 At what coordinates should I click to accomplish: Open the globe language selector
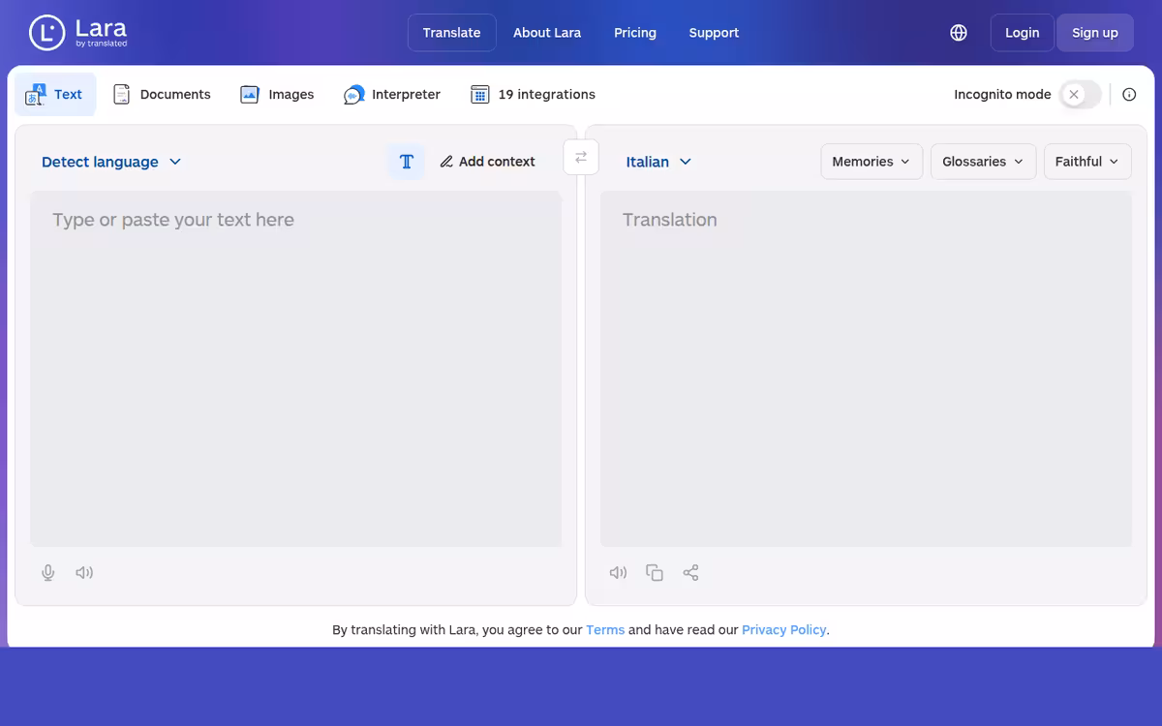tap(959, 33)
